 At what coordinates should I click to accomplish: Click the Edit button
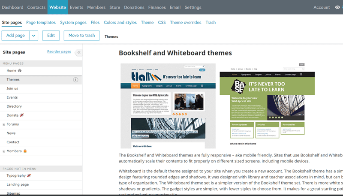coord(51,36)
